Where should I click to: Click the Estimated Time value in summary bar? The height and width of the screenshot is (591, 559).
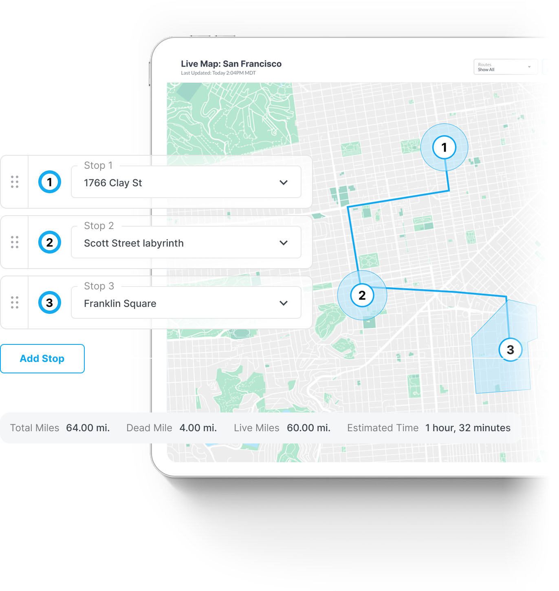click(468, 428)
